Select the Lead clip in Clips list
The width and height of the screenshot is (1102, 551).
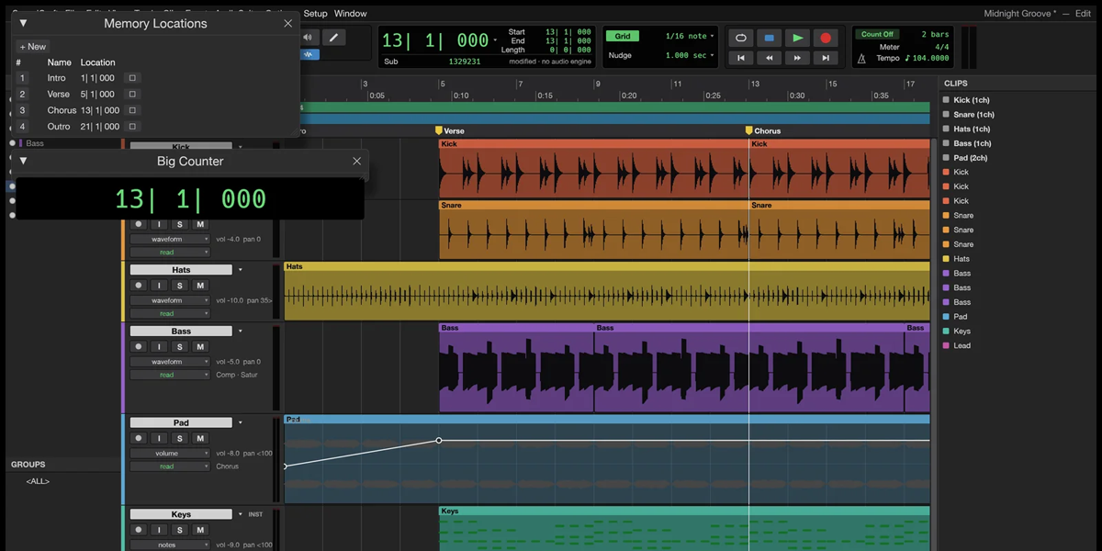point(961,346)
